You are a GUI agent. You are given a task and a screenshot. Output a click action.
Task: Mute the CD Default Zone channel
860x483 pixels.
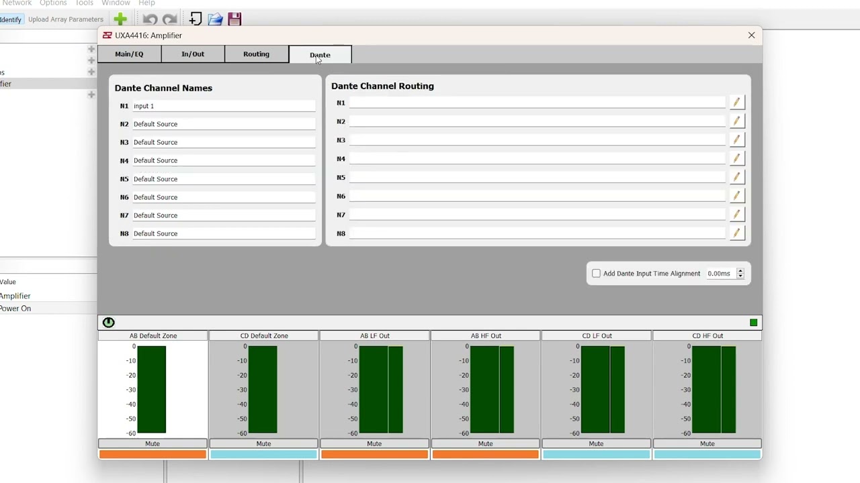coord(263,443)
